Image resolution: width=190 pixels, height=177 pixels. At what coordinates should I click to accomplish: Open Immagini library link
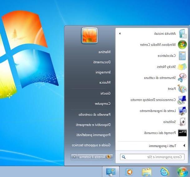click(103, 72)
